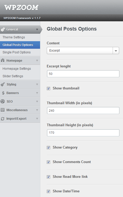This screenshot has width=123, height=197.
Task: Click the Import/Export refresh arrows icon
Action: pos(3,119)
